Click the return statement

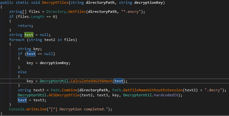[25, 26]
